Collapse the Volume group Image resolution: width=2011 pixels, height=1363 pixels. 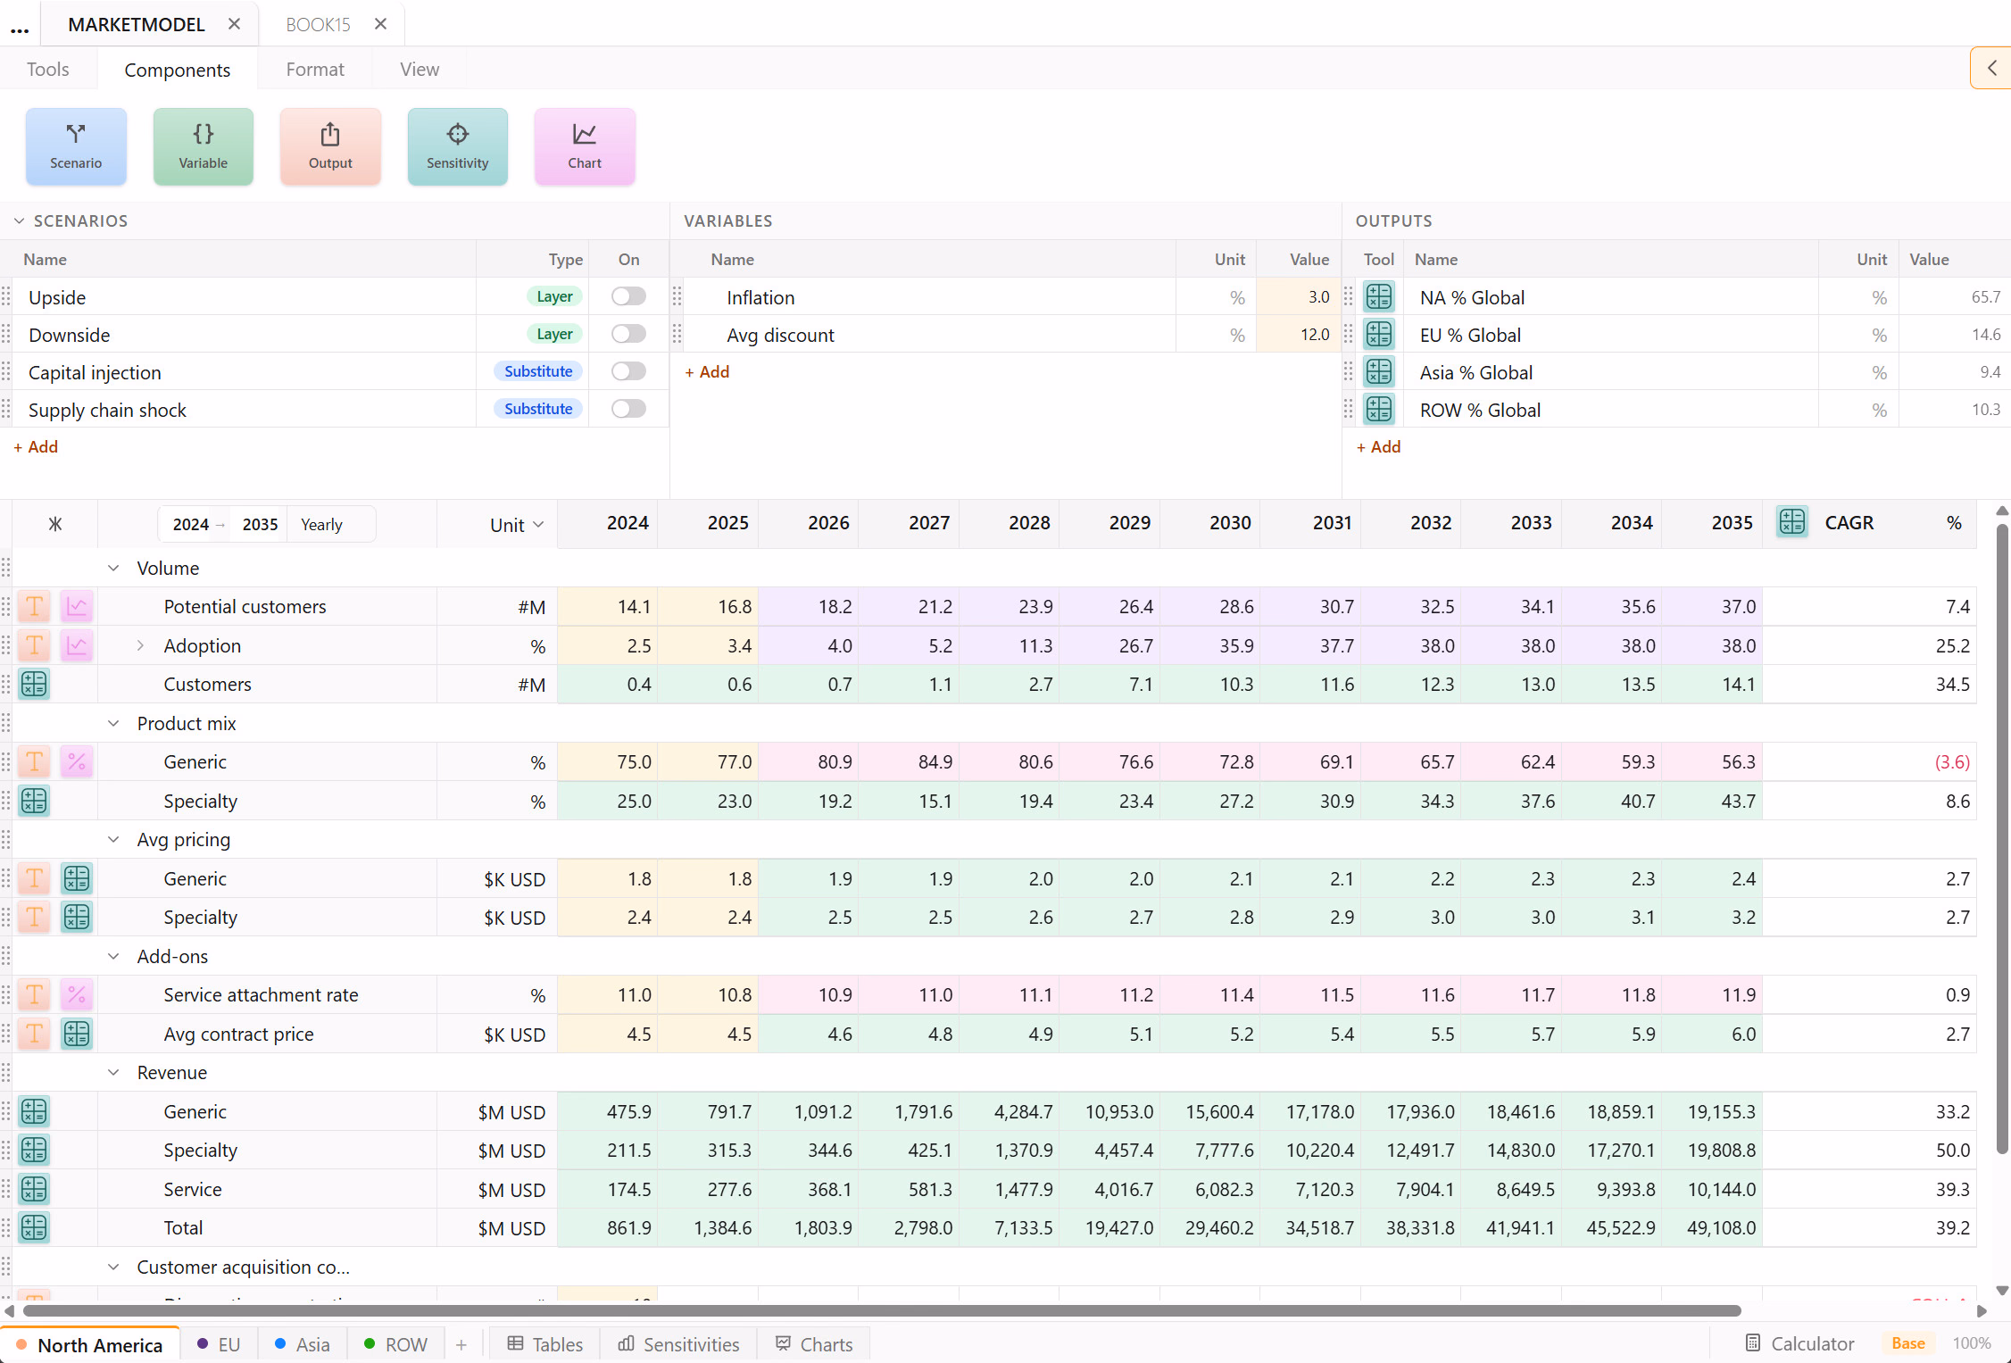coord(113,568)
